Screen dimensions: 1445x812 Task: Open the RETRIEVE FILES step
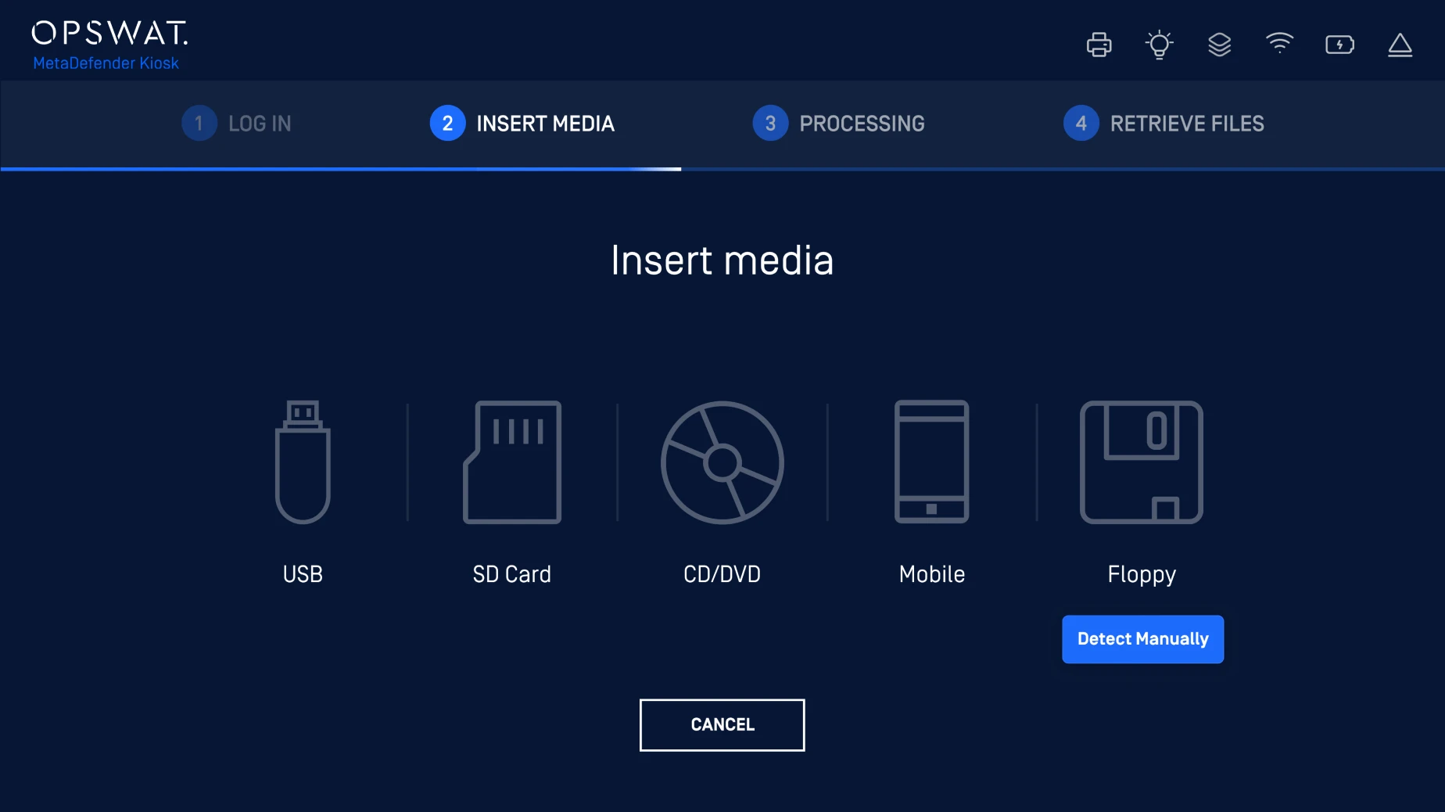(x=1164, y=124)
